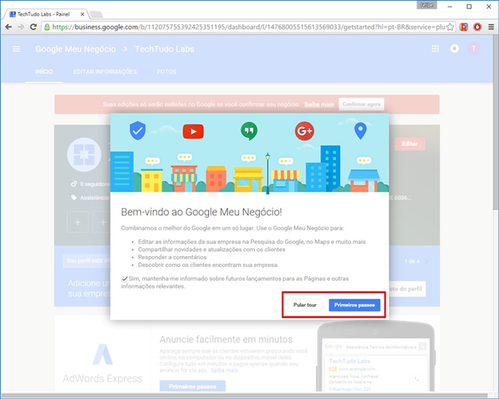Open the Saiba mais link in red banner
Viewport: 499px width, 399px height.
click(x=319, y=104)
